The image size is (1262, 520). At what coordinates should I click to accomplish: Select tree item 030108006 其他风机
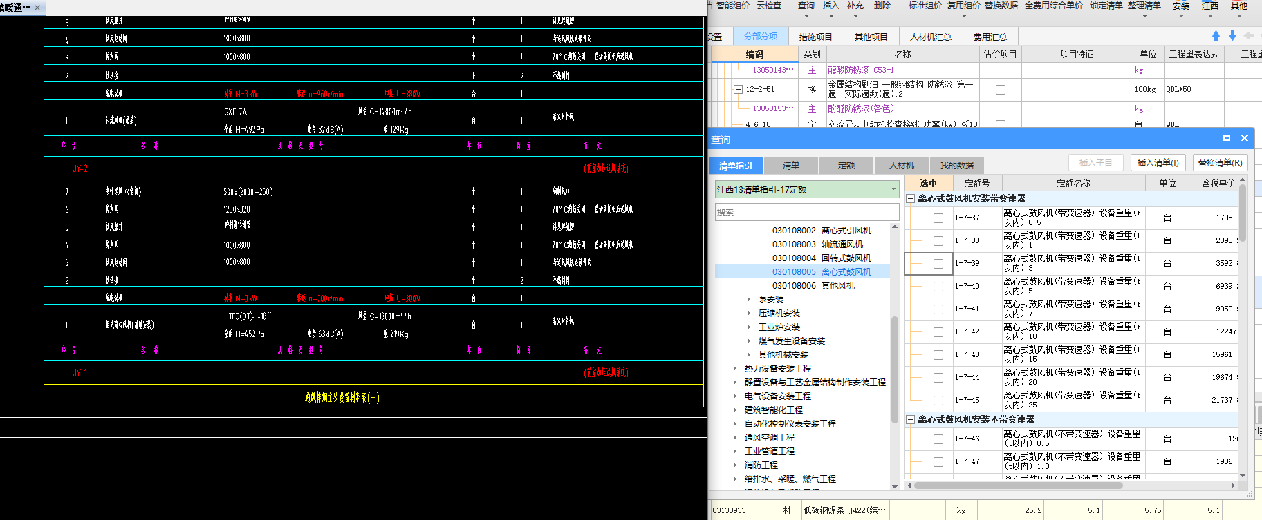813,286
